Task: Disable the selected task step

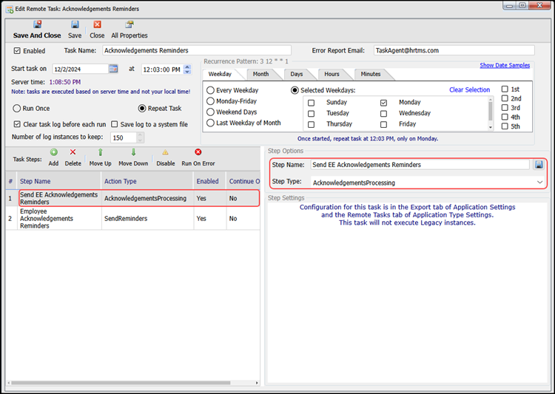Action: click(x=165, y=152)
